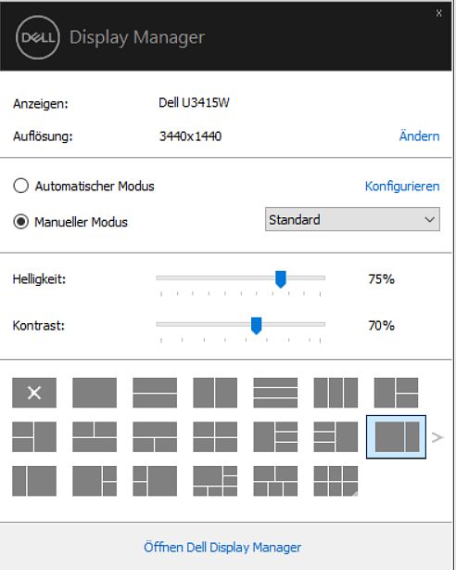Viewport: 456px width, 570px height.
Task: Choose the single full-screen pane layout
Action: [95, 393]
